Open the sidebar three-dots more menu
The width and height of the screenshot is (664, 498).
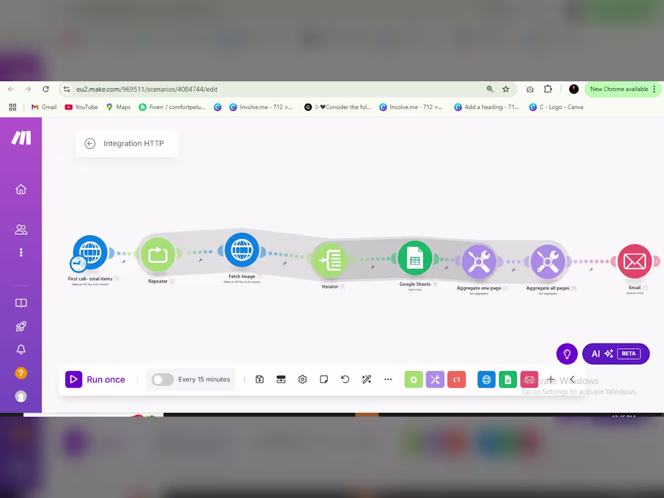click(x=21, y=252)
